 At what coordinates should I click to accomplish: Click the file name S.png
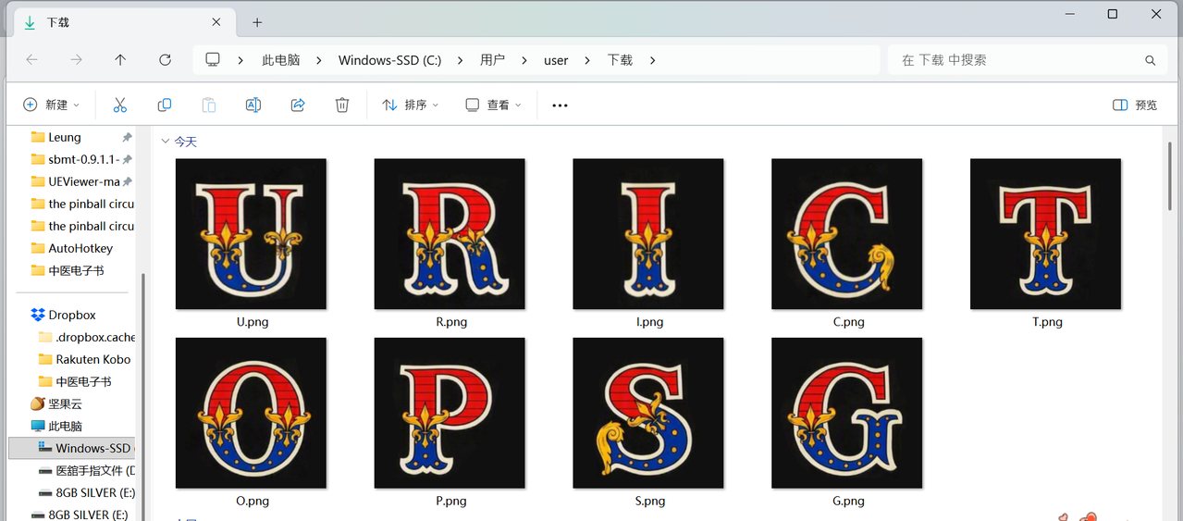click(x=650, y=501)
